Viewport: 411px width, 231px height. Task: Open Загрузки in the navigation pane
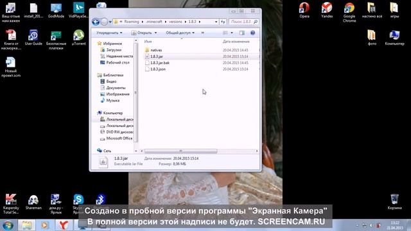click(x=114, y=50)
